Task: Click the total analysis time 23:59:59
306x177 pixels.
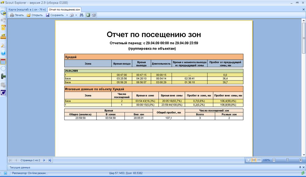Action: pyautogui.click(x=80, y=118)
